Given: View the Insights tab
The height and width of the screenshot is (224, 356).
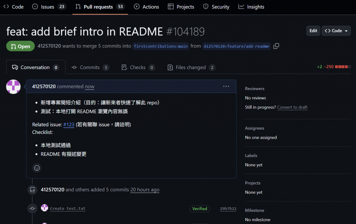Looking at the screenshot, I should tap(251, 7).
